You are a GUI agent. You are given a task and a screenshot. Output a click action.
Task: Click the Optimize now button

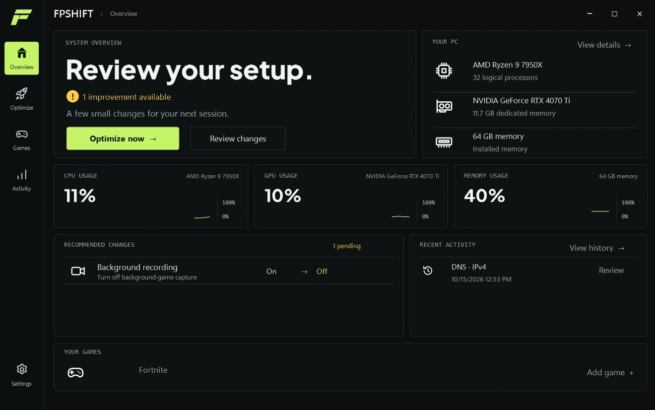[123, 138]
